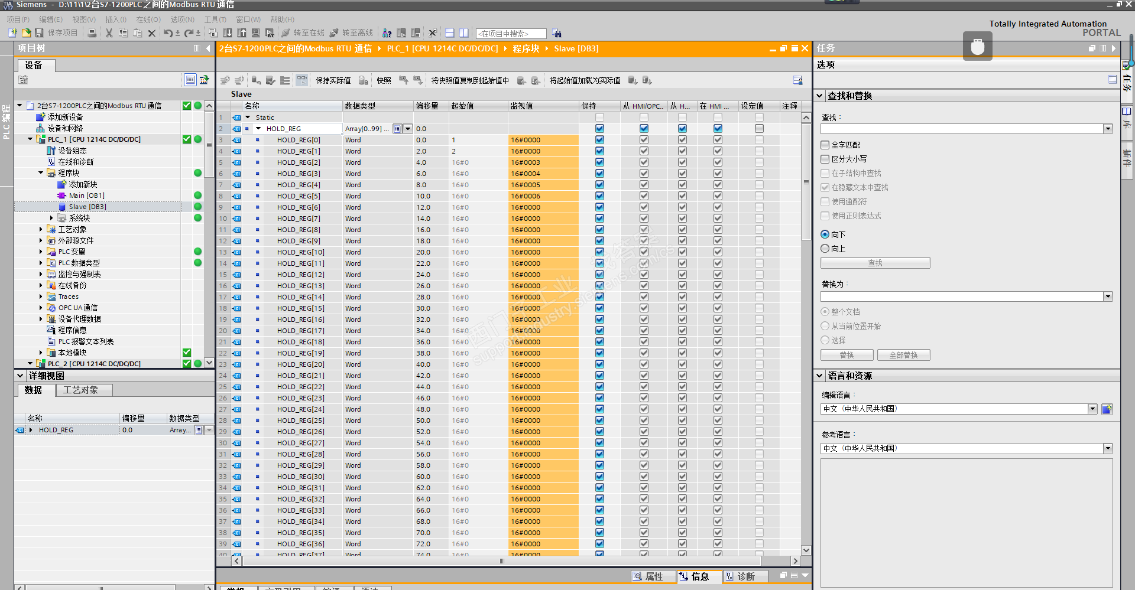The height and width of the screenshot is (590, 1135).
Task: Click the Go Online (转至在线) toolbar item
Action: pos(303,33)
